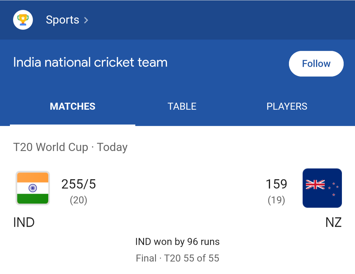Click the IND team name
Image resolution: width=355 pixels, height=274 pixels.
click(24, 223)
